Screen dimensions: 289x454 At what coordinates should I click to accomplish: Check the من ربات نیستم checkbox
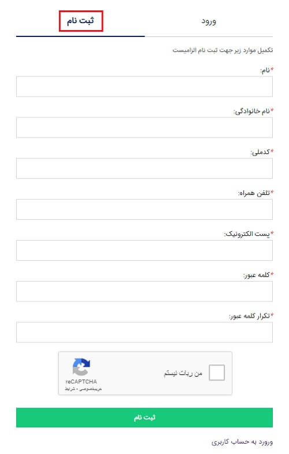pos(217,372)
